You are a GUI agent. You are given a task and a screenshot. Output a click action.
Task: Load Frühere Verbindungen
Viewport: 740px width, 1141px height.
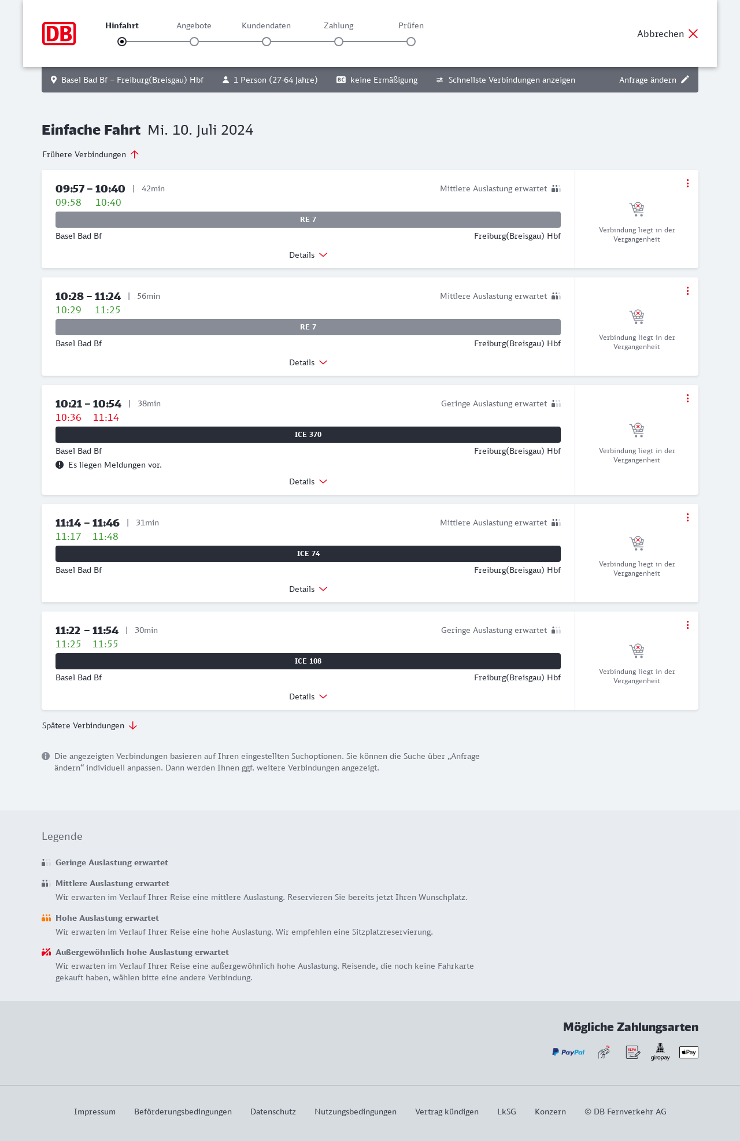point(90,154)
